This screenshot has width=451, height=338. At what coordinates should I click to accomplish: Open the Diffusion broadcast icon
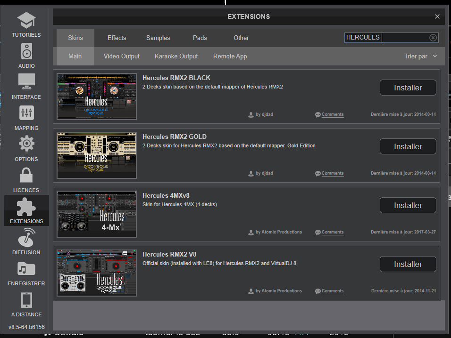point(26,238)
